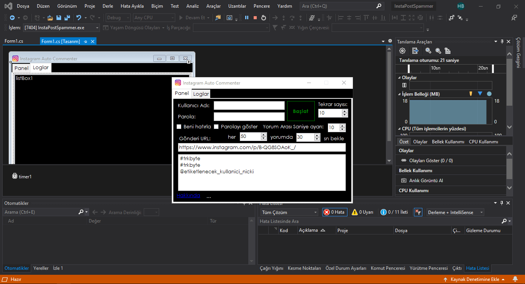Viewport: 525px width, 284px height.
Task: Open Find in Files toolbar icon
Action: (218, 18)
